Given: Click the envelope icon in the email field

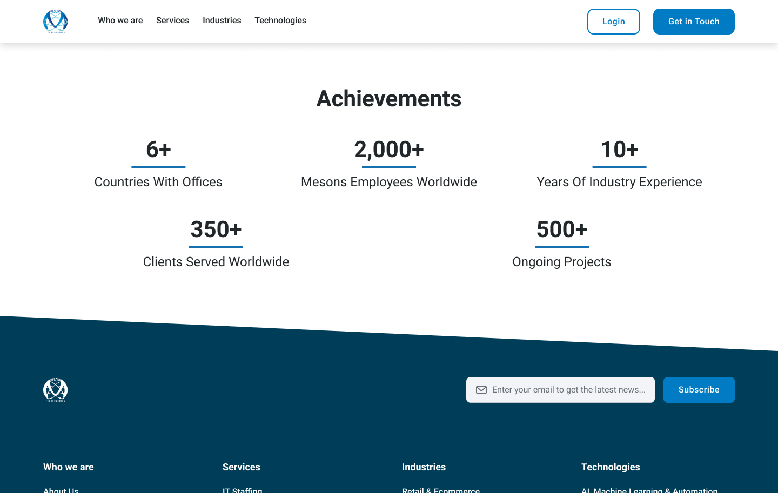Looking at the screenshot, I should coord(481,390).
